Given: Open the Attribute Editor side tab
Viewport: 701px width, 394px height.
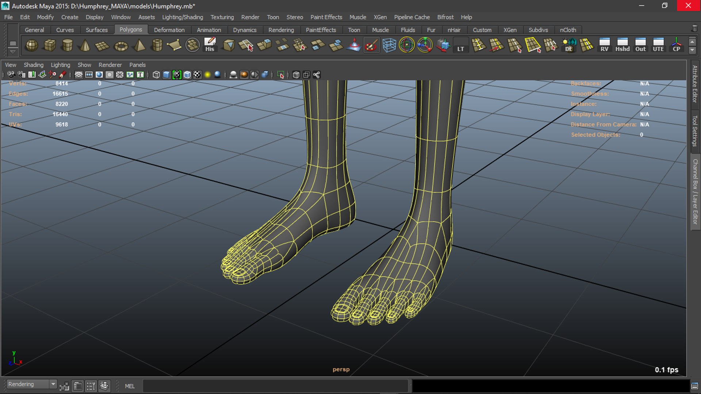Looking at the screenshot, I should pyautogui.click(x=695, y=84).
